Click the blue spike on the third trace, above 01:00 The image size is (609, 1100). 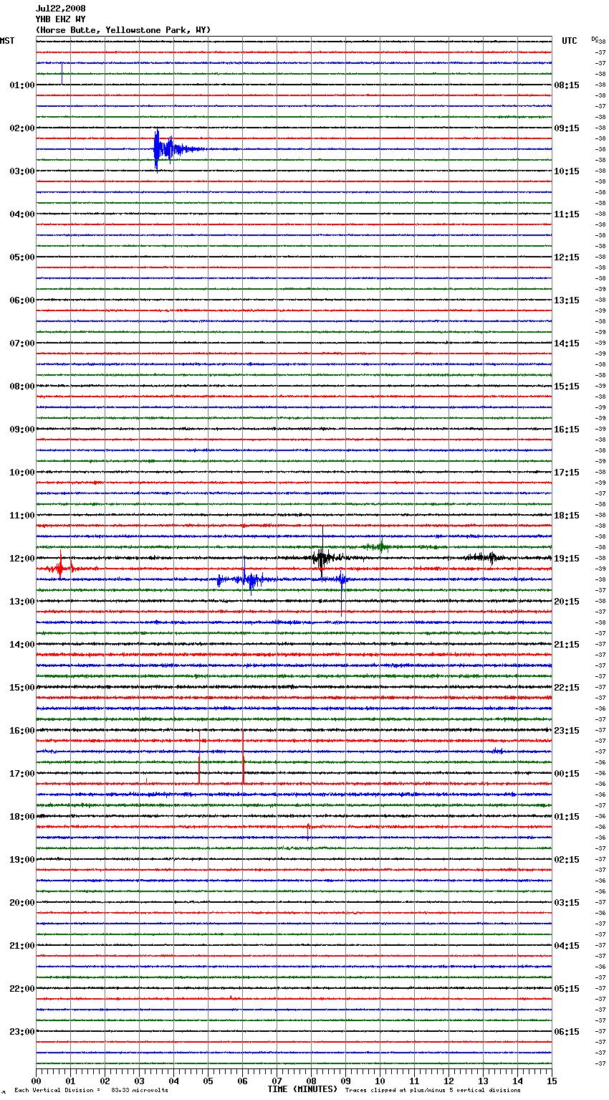coord(62,73)
